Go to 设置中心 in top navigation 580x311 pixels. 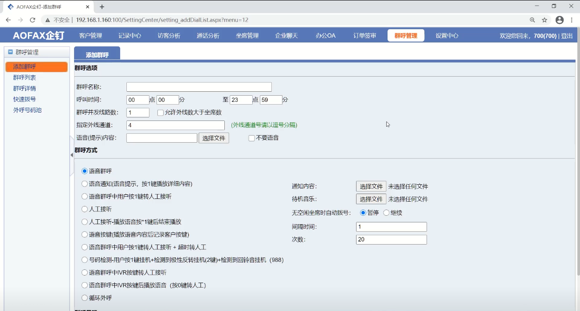pyautogui.click(x=447, y=35)
